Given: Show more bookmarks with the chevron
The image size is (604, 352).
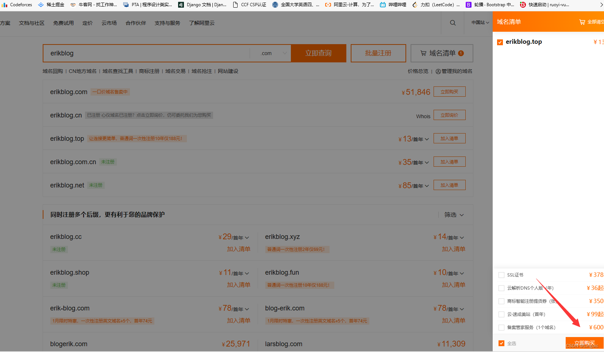Looking at the screenshot, I should pyautogui.click(x=601, y=5).
